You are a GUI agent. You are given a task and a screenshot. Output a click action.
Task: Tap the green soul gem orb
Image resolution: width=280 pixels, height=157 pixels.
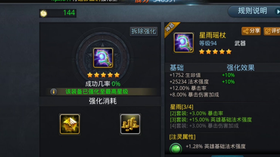point(176,148)
